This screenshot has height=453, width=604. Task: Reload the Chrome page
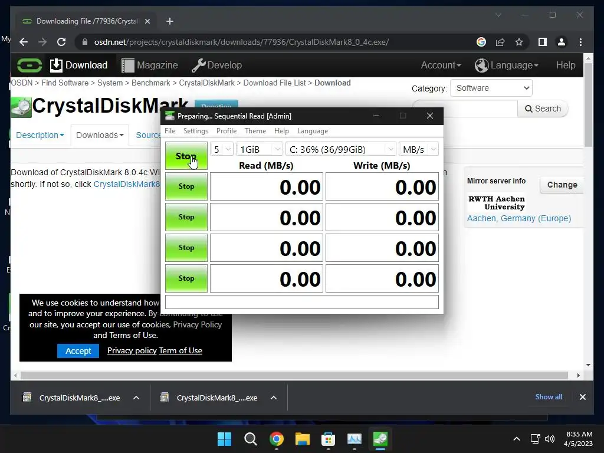tap(61, 42)
